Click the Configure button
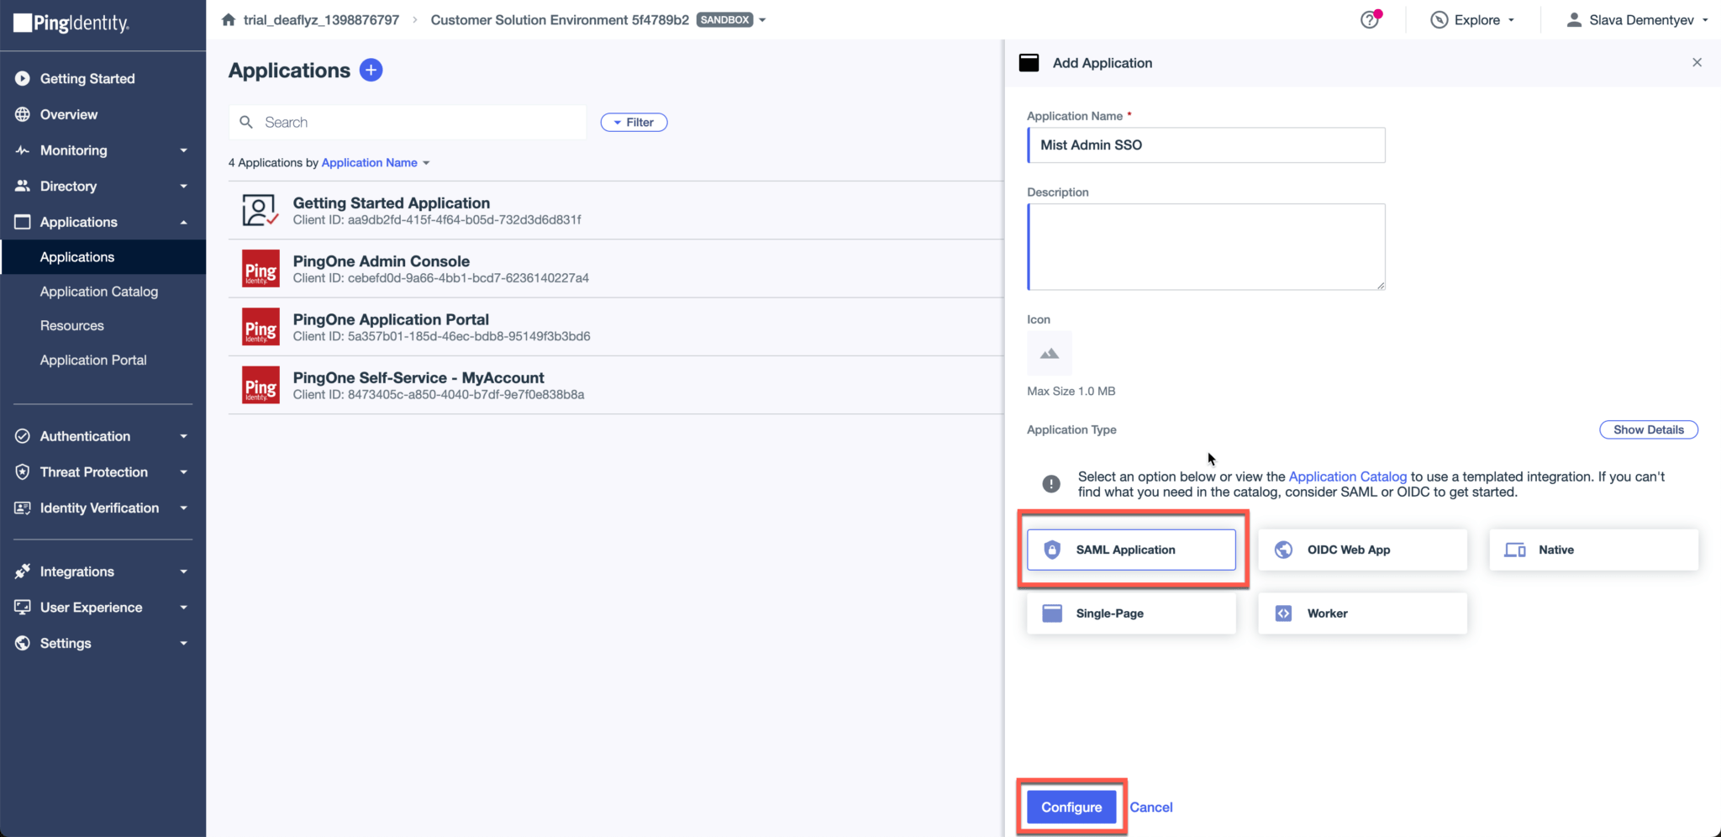This screenshot has height=837, width=1721. click(x=1070, y=806)
